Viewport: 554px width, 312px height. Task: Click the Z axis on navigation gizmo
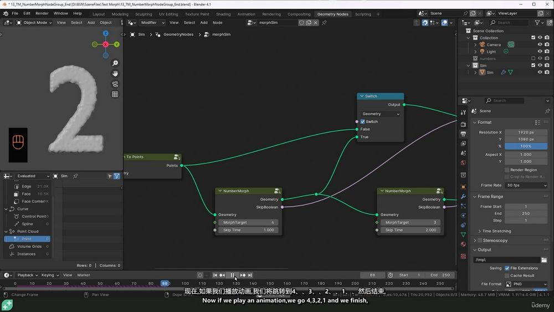click(106, 33)
